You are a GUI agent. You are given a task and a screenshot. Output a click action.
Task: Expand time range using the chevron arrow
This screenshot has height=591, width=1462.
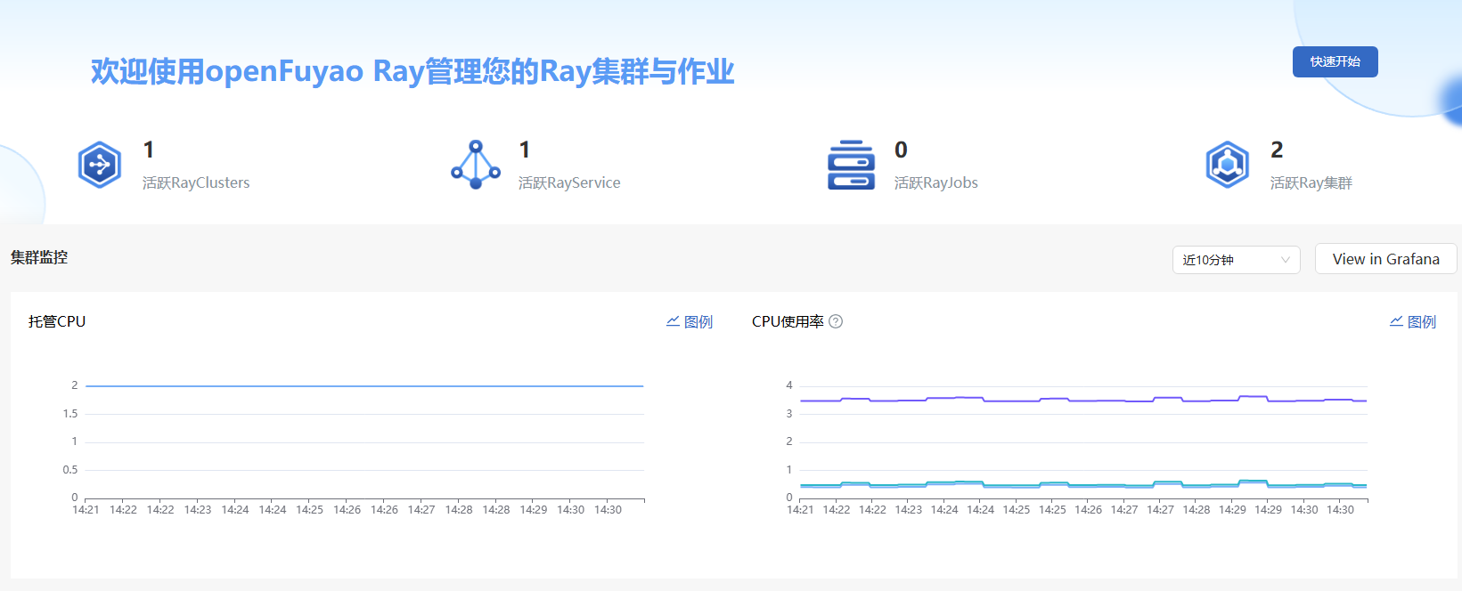1286,260
